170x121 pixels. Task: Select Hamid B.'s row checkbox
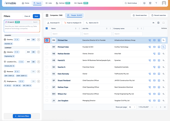pos(47,60)
